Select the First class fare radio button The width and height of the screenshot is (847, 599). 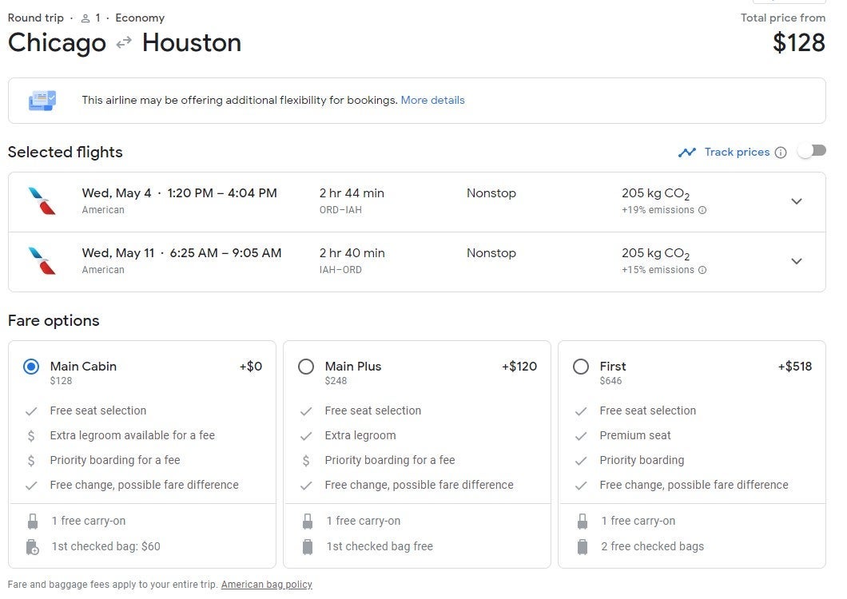[581, 367]
